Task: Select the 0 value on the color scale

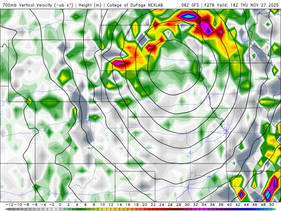Action: (60, 205)
